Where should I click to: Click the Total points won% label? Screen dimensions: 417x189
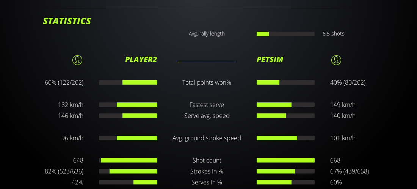[207, 82]
